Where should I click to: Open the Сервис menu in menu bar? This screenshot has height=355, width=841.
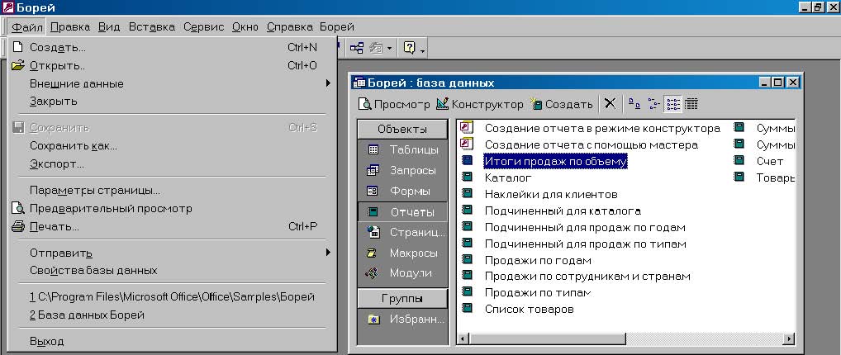203,26
